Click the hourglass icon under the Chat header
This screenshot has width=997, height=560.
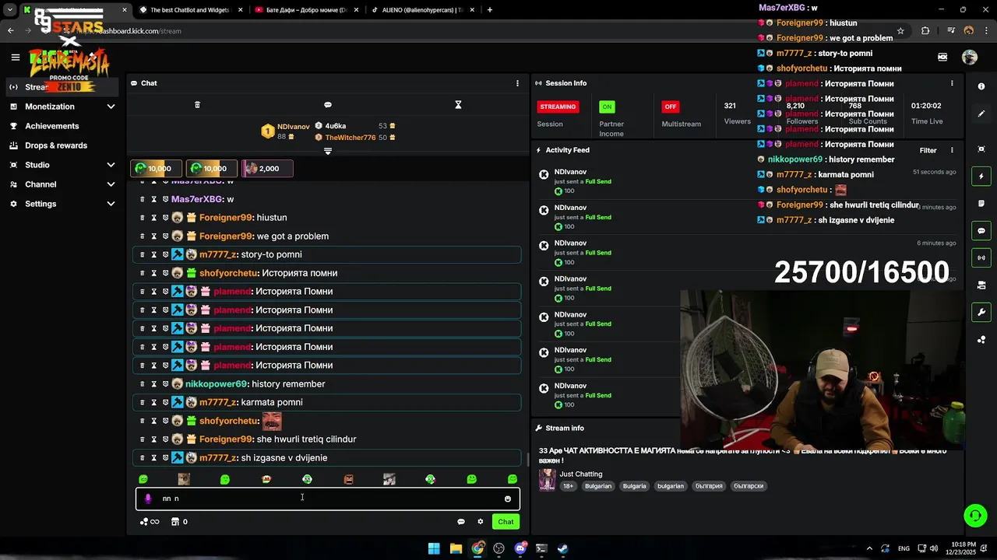(458, 105)
